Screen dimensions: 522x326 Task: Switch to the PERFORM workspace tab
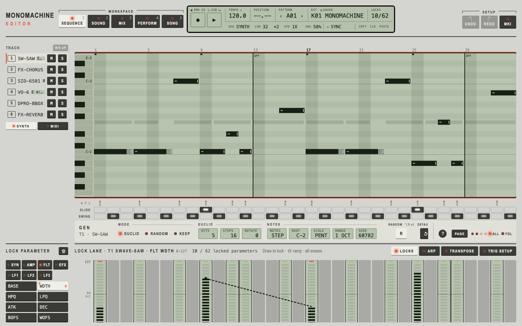pyautogui.click(x=147, y=21)
